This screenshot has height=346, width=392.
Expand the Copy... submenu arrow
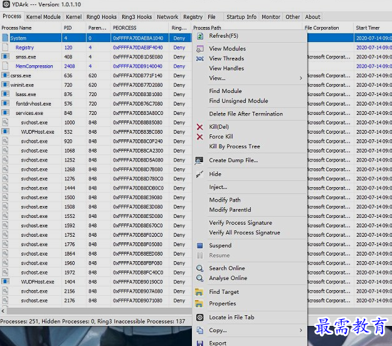tap(301, 330)
